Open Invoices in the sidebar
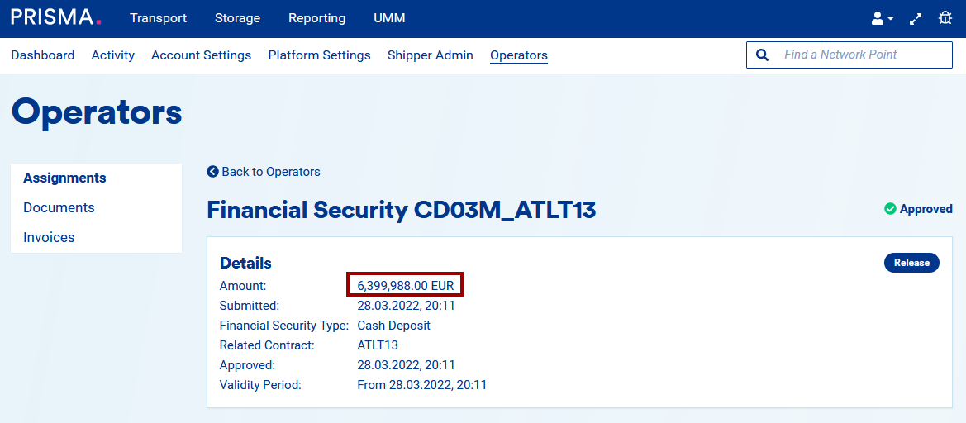Image resolution: width=966 pixels, height=423 pixels. (x=49, y=237)
